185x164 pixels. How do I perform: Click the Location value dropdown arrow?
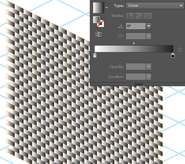click(149, 77)
